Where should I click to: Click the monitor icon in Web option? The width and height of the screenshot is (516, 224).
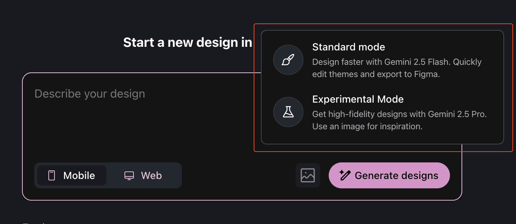pyautogui.click(x=129, y=176)
